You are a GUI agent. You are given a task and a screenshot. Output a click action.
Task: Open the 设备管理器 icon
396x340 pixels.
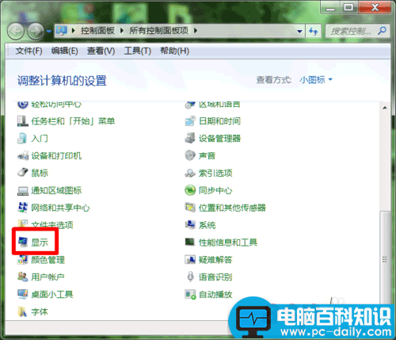pyautogui.click(x=190, y=139)
